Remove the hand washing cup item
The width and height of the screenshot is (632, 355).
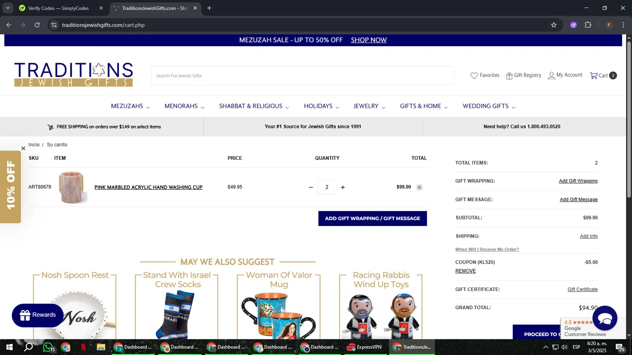419,188
